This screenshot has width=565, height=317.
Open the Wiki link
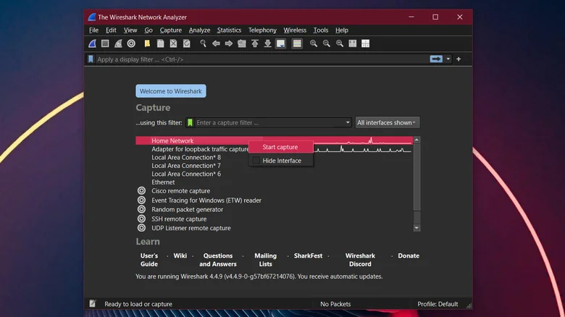180,255
